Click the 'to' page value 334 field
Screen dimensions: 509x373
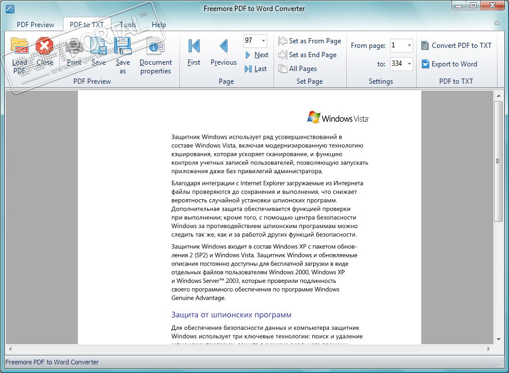click(x=398, y=64)
